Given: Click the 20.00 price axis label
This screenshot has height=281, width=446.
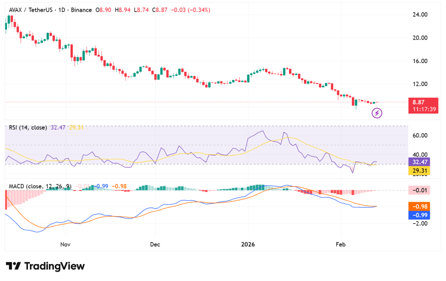Looking at the screenshot, I should pyautogui.click(x=420, y=38).
